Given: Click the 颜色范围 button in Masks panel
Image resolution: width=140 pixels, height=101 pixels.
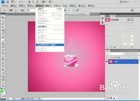Looking at the screenshot, I should tap(128, 40).
